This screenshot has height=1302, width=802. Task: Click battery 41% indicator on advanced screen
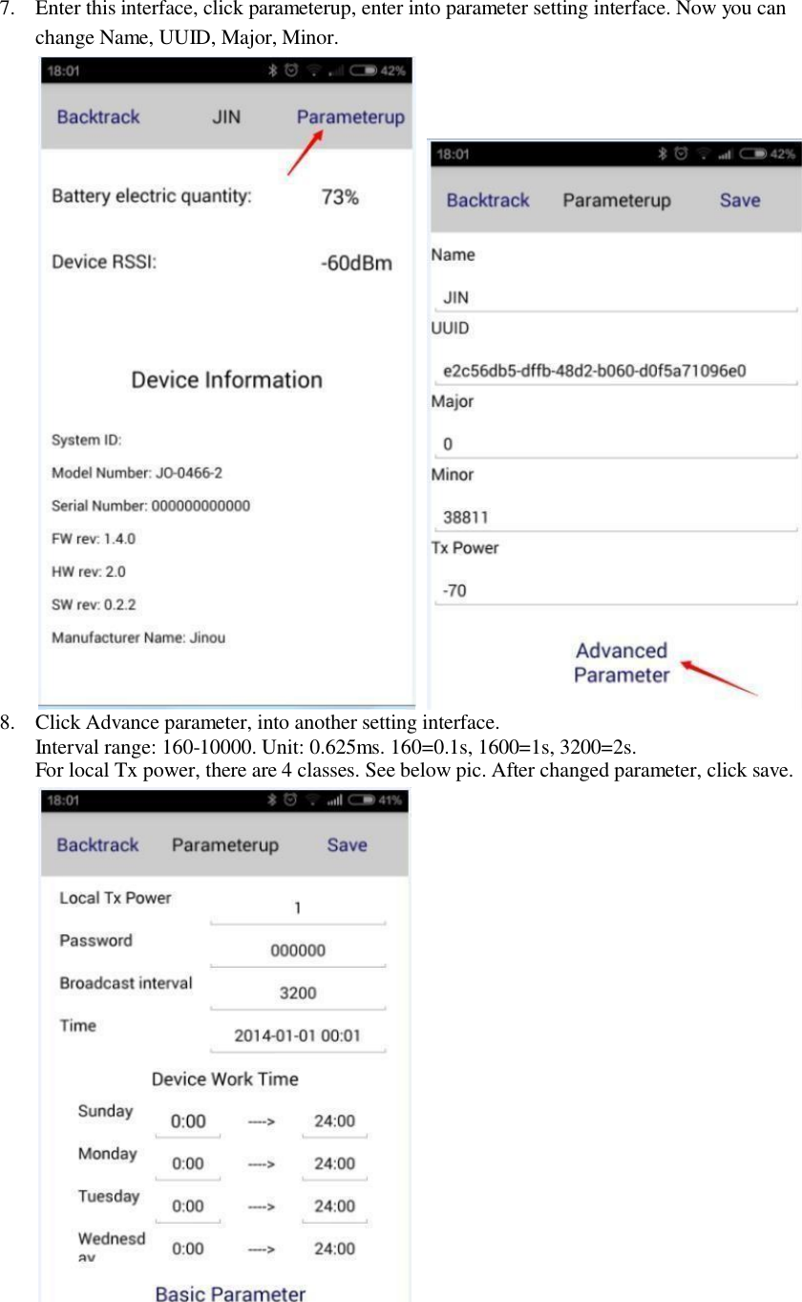coord(377,800)
